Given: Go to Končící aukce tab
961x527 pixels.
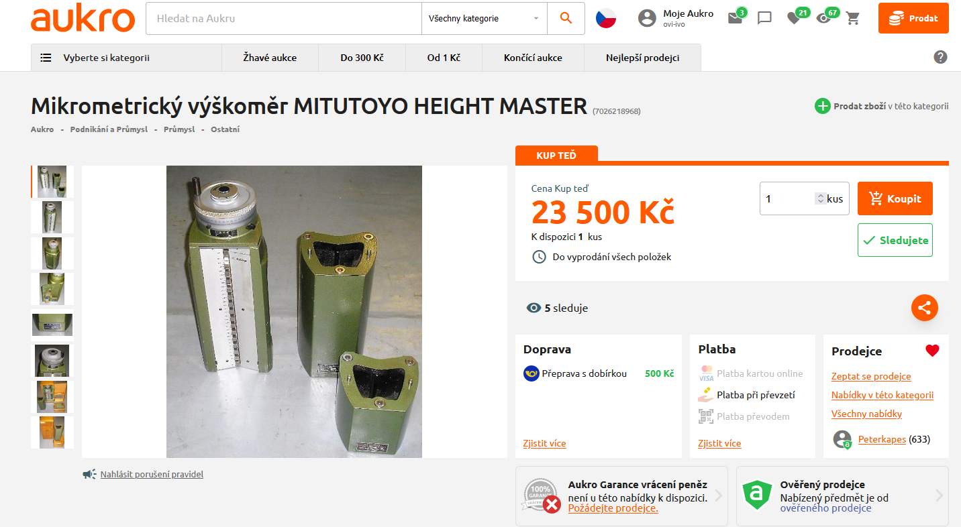Looking at the screenshot, I should coord(533,58).
